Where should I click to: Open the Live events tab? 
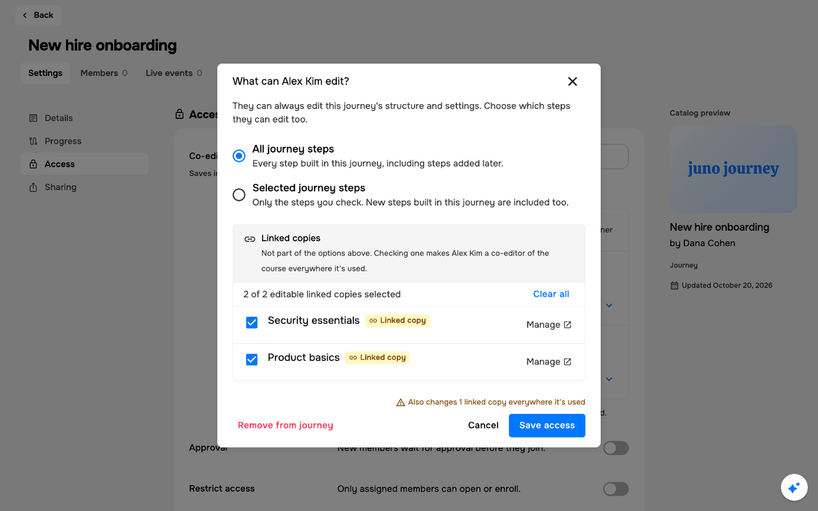point(174,73)
